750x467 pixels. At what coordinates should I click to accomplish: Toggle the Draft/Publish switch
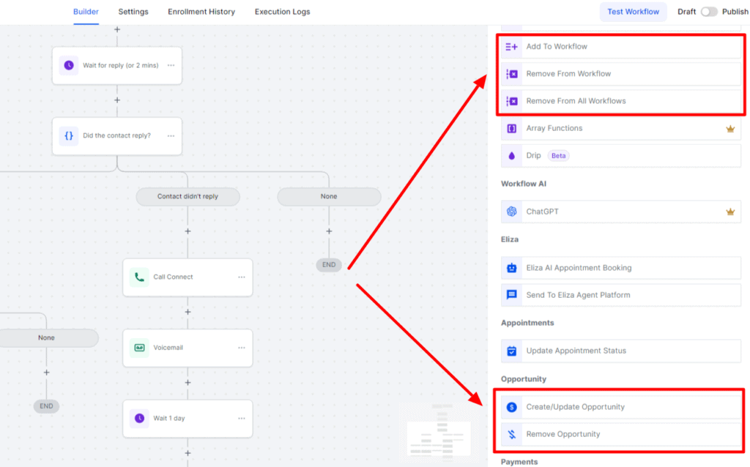709,12
